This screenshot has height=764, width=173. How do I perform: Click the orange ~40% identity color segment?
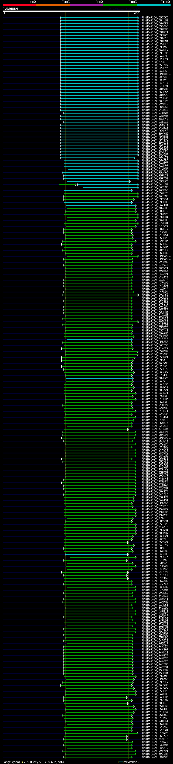point(53,5)
